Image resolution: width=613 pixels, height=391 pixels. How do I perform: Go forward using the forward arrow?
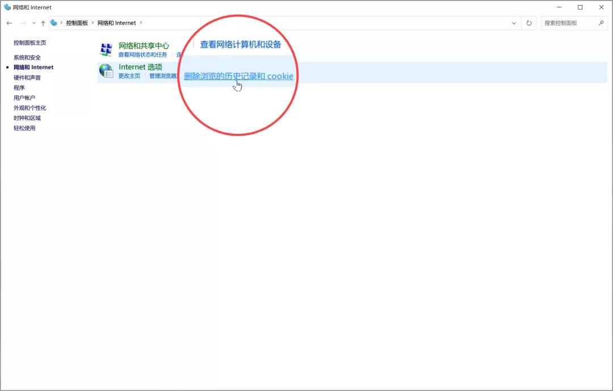coord(23,23)
